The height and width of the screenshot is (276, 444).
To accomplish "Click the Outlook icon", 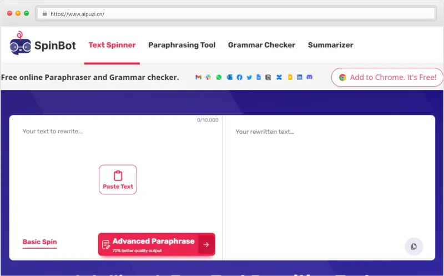I will point(229,77).
